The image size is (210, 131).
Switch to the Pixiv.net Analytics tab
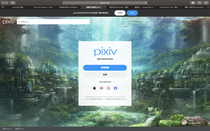pyautogui.click(x=43, y=7)
